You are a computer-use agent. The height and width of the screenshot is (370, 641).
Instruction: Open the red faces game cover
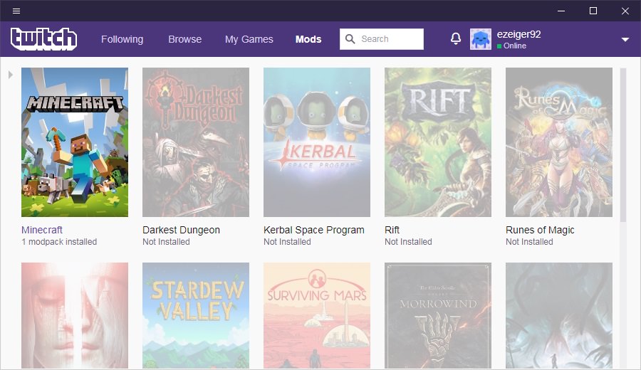pyautogui.click(x=75, y=316)
